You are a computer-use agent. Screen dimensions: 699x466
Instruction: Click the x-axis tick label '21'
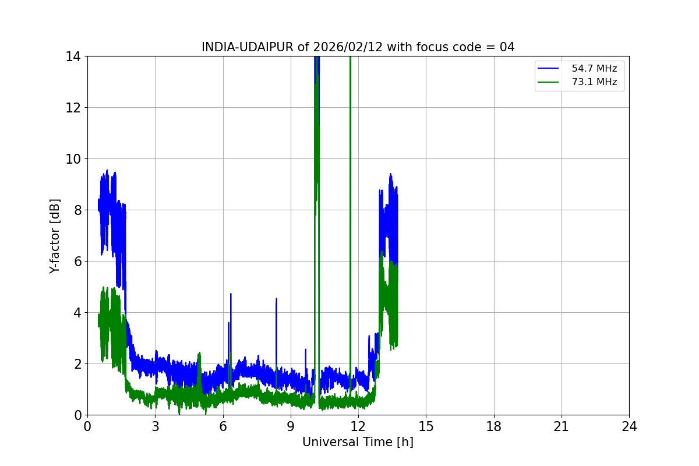(562, 426)
